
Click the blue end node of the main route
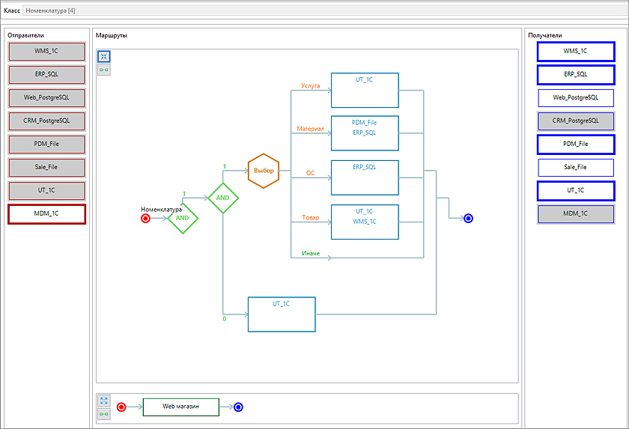click(x=468, y=218)
